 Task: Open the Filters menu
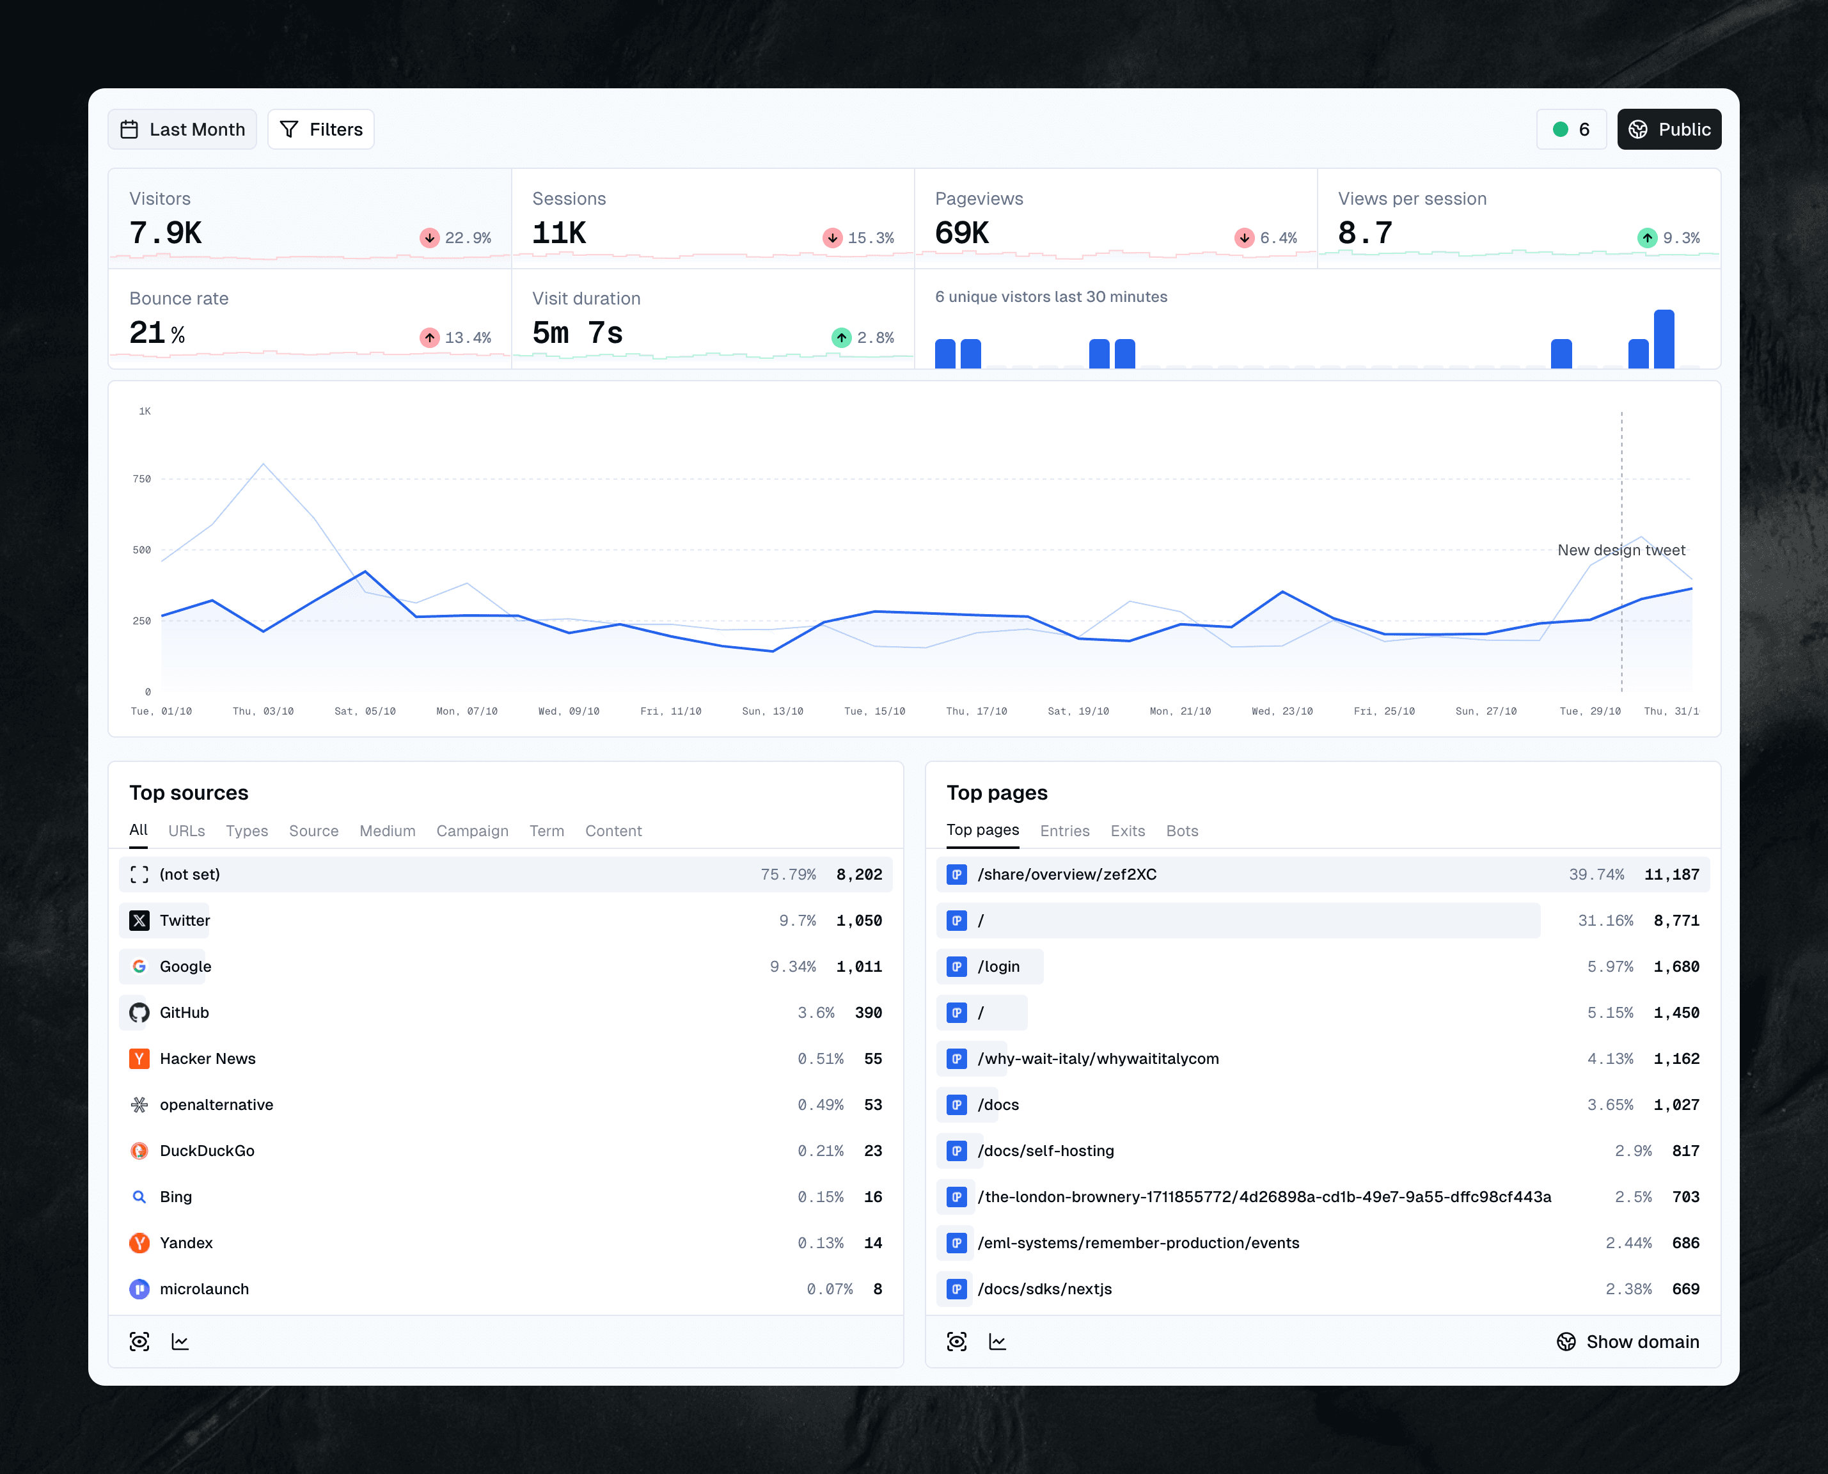pyautogui.click(x=321, y=129)
